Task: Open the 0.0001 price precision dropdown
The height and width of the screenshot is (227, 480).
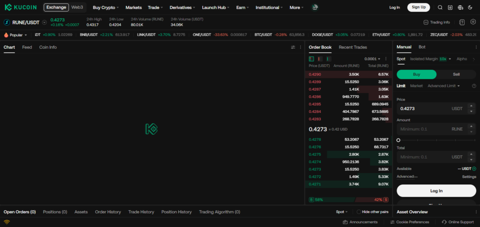Action: click(372, 59)
